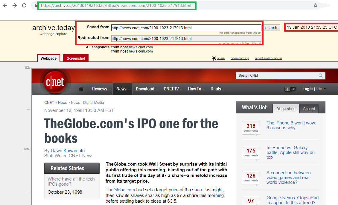Screen dimensions: 338x205
Task: Click the search button beside Saved from
Action: coord(271,27)
